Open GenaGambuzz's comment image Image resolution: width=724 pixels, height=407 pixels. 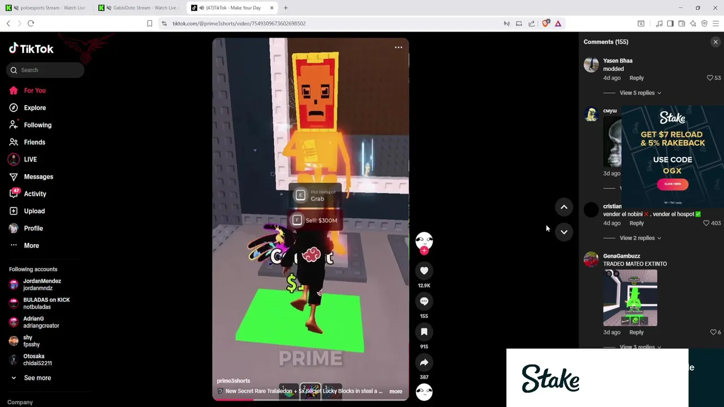click(x=630, y=298)
